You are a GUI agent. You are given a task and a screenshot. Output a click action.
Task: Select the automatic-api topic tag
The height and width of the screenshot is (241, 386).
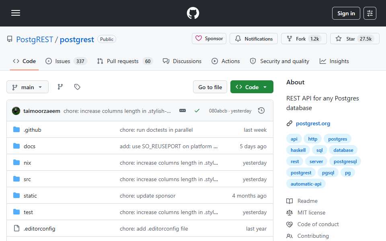[306, 184]
